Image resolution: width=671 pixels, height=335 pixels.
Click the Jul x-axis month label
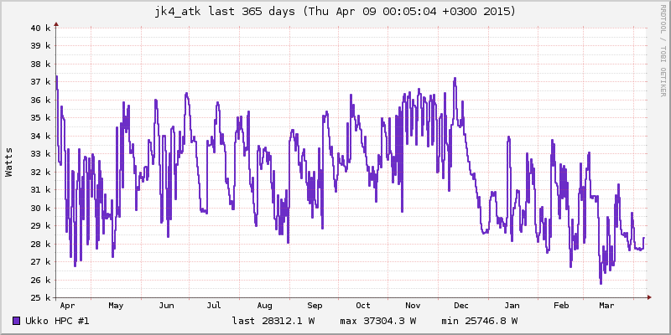coord(214,306)
